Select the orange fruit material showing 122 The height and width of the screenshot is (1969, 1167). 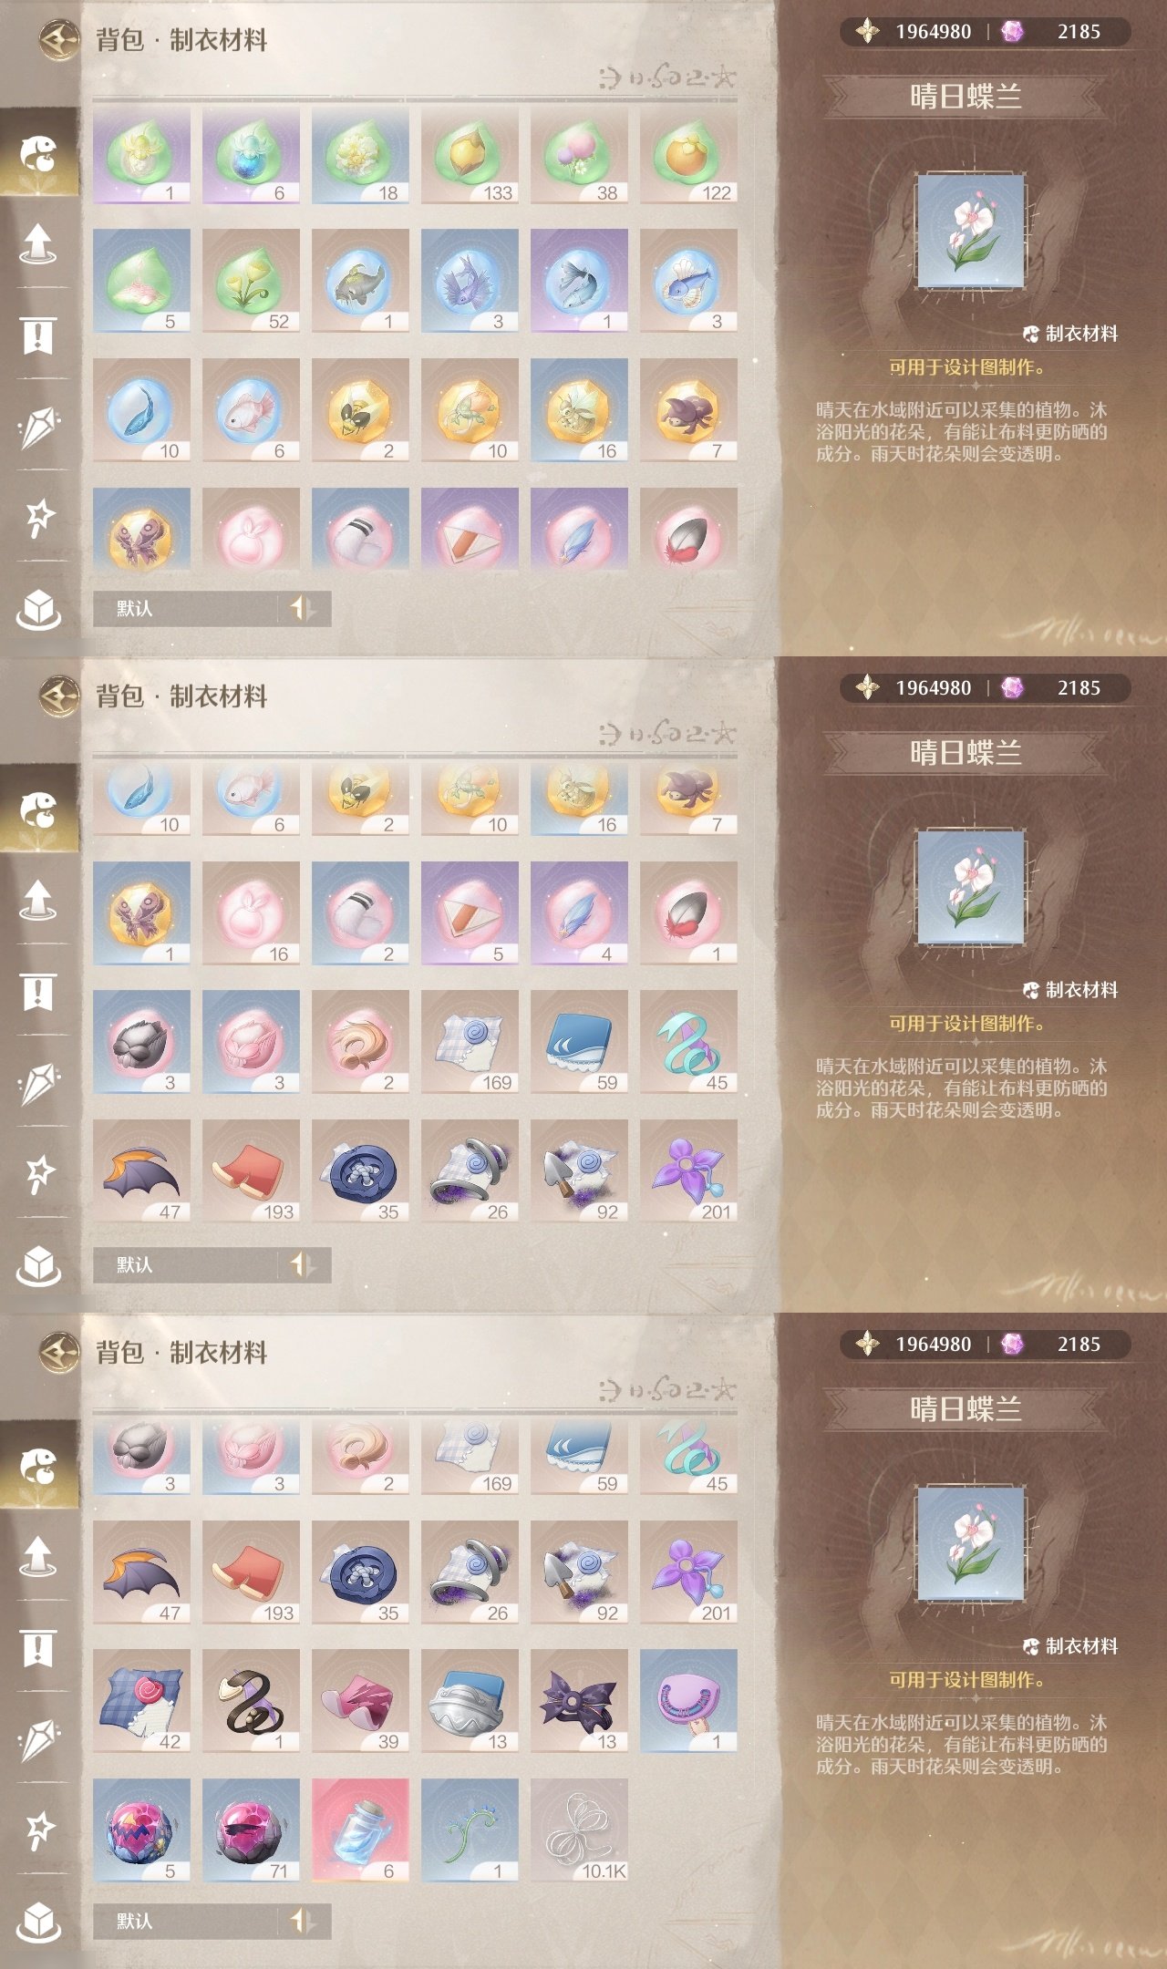[688, 152]
